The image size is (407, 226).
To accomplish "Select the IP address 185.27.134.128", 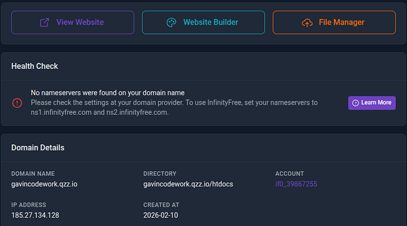I will click(35, 215).
